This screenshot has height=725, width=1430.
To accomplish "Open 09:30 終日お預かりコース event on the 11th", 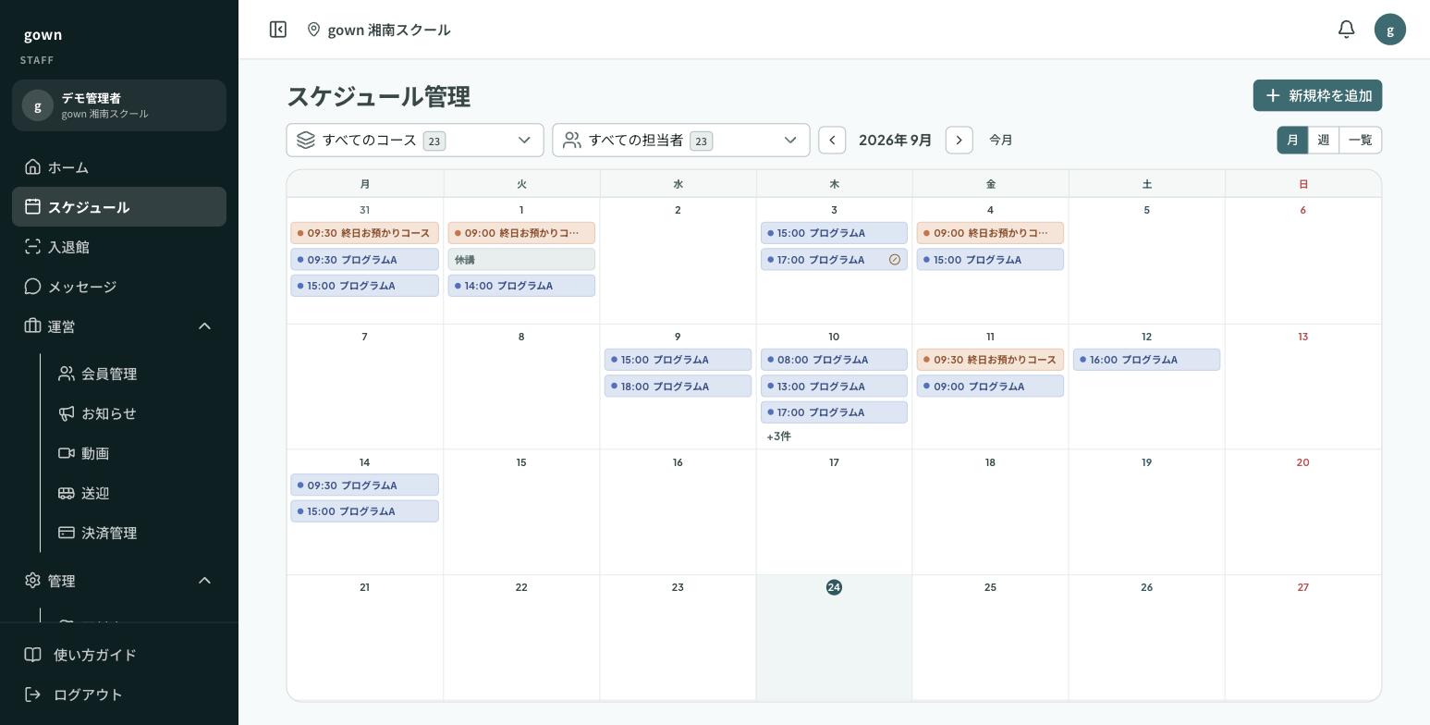I will [x=990, y=360].
